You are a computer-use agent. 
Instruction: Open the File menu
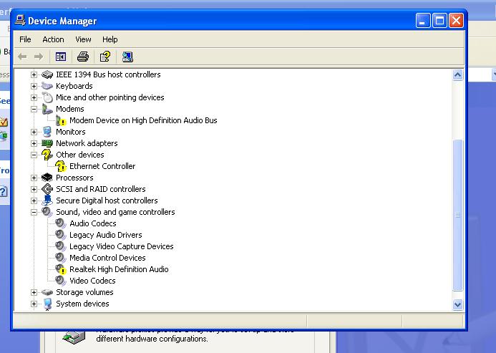click(x=25, y=39)
